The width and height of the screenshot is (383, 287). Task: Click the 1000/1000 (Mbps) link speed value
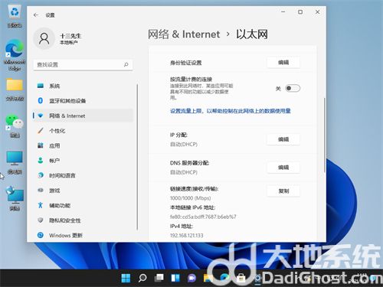pyautogui.click(x=191, y=198)
